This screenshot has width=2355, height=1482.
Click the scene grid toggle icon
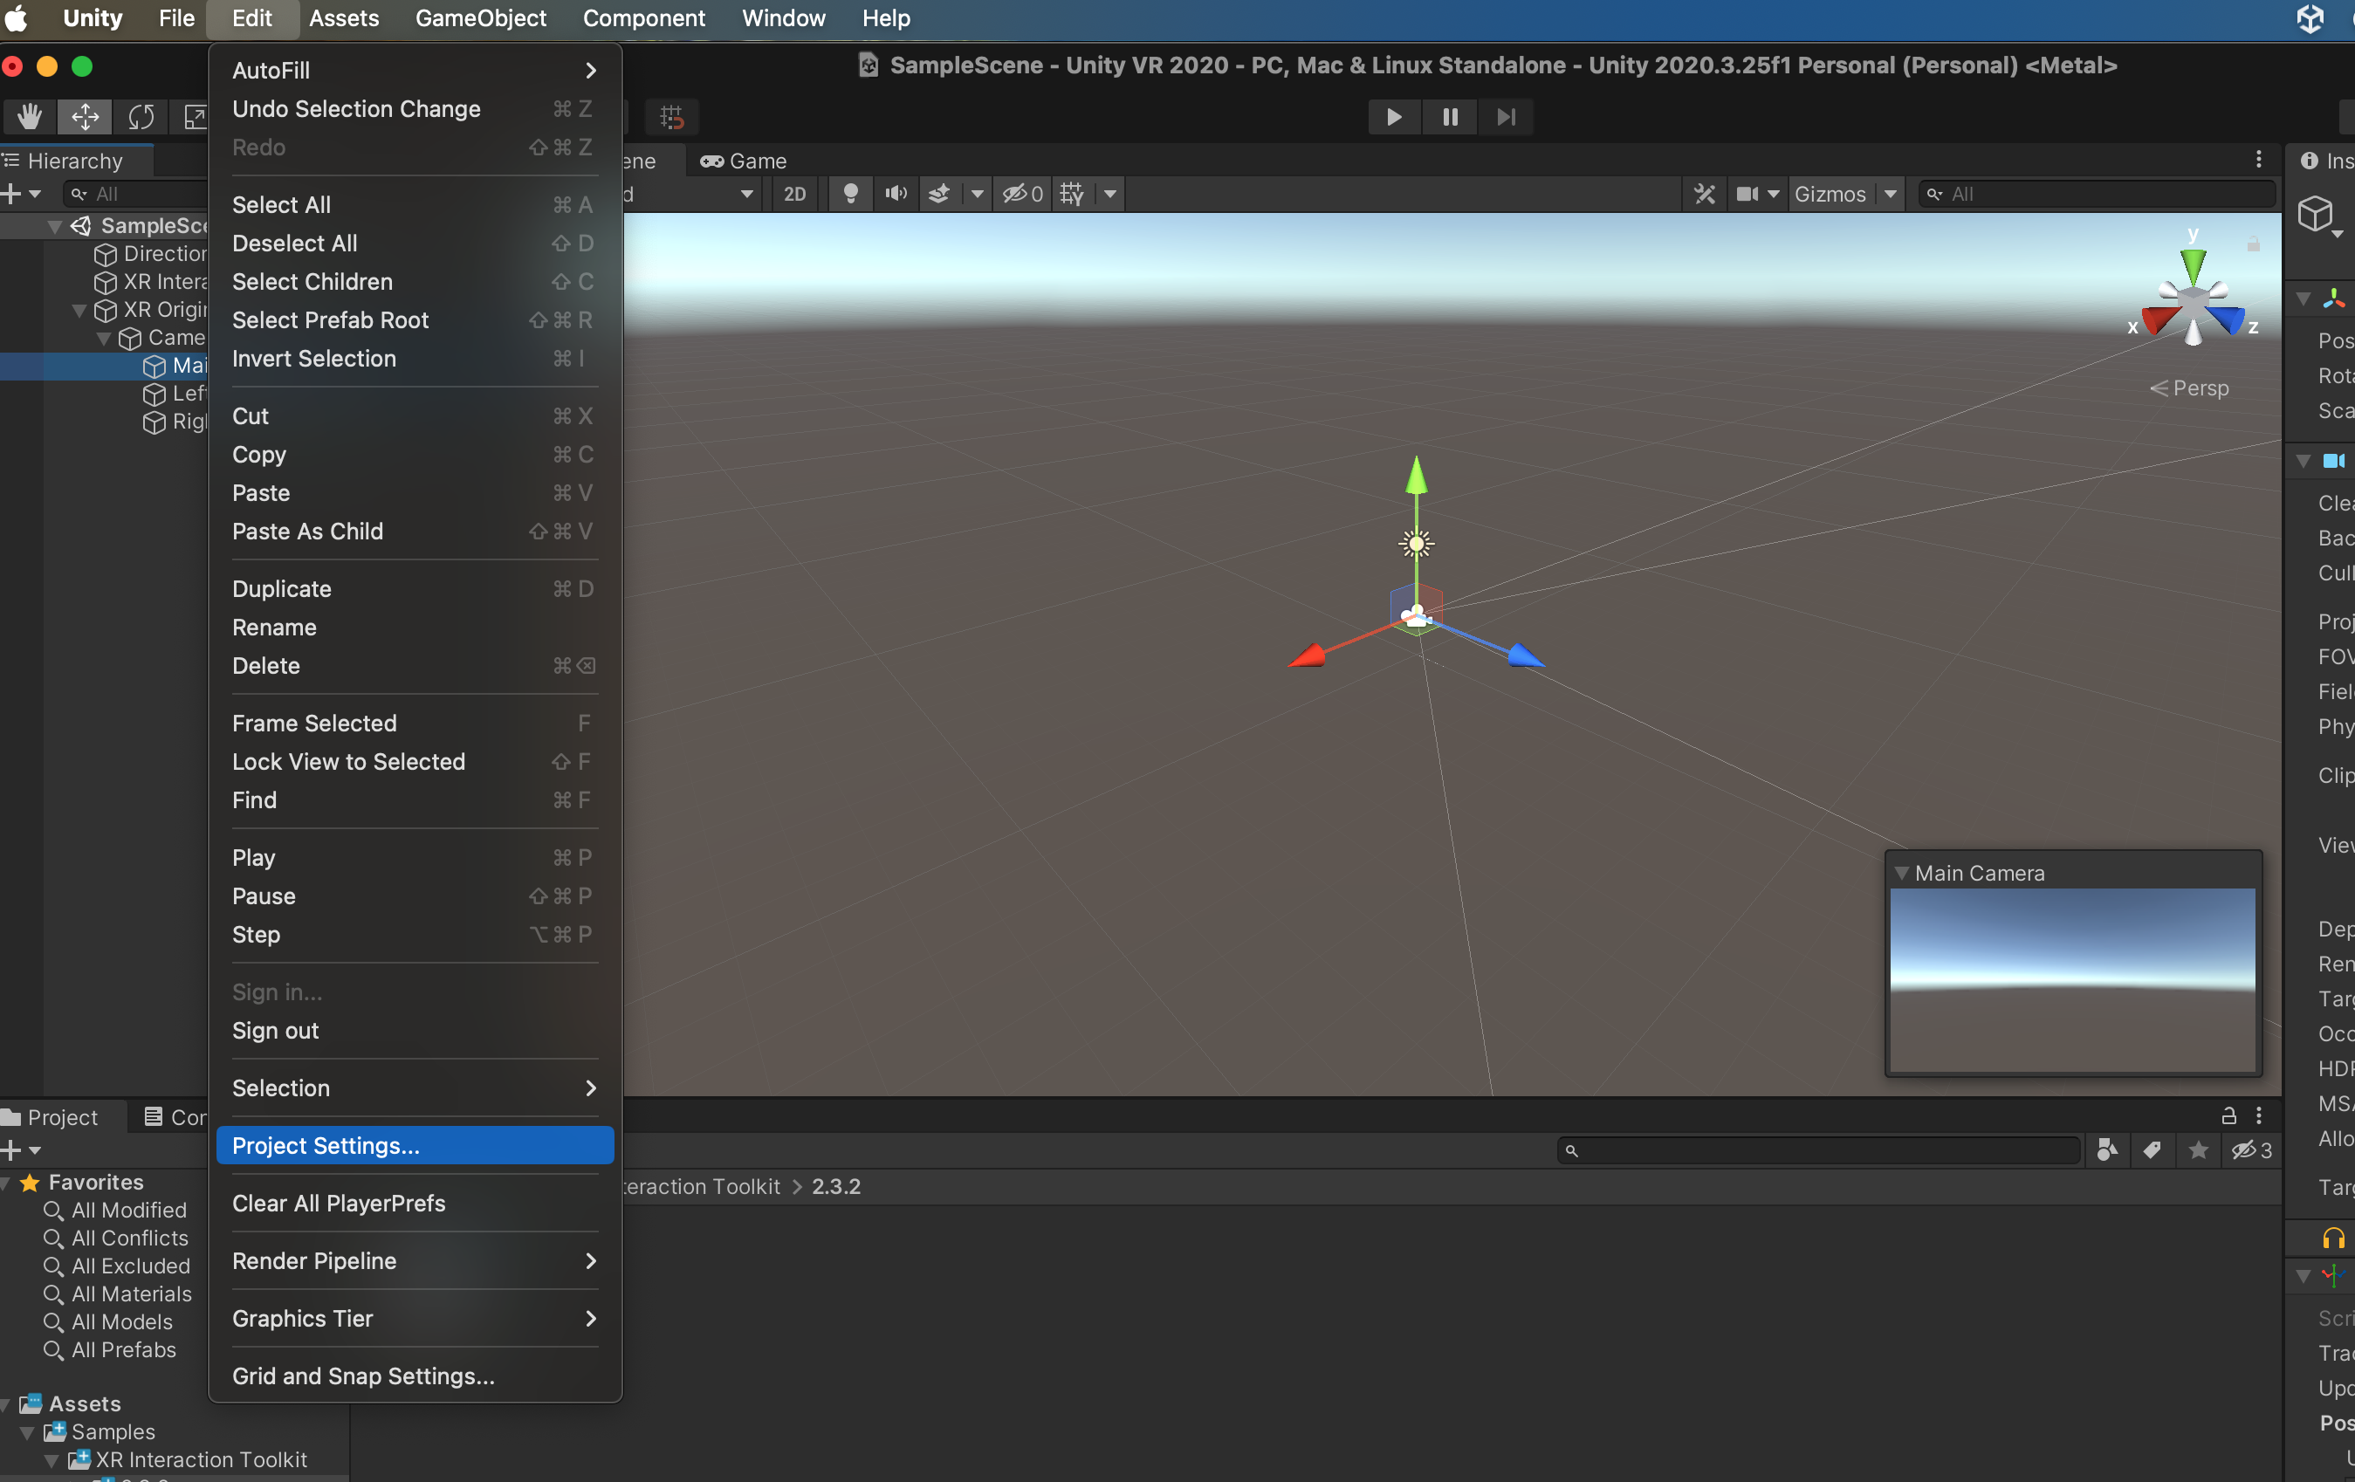point(1071,194)
